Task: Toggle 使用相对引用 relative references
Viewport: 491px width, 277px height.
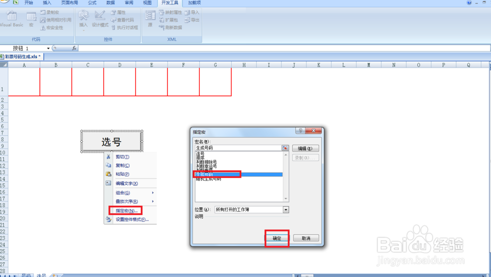Action: tap(56, 20)
